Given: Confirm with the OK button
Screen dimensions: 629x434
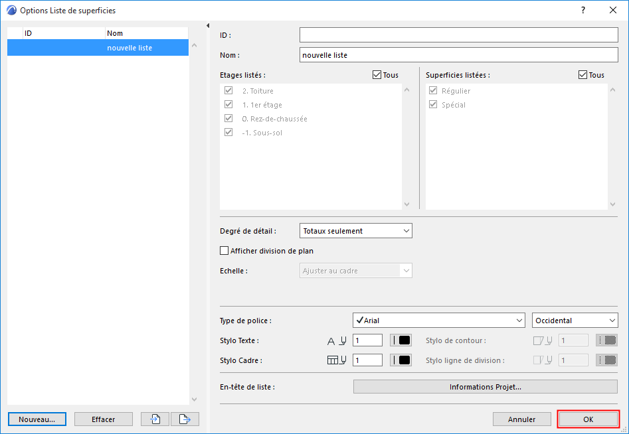Looking at the screenshot, I should (588, 419).
